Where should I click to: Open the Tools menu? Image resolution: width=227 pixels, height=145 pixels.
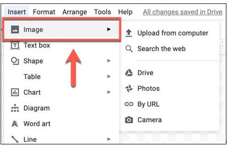102,12
